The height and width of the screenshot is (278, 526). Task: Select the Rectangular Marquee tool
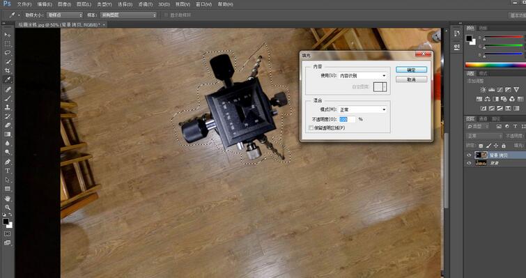pyautogui.click(x=8, y=44)
